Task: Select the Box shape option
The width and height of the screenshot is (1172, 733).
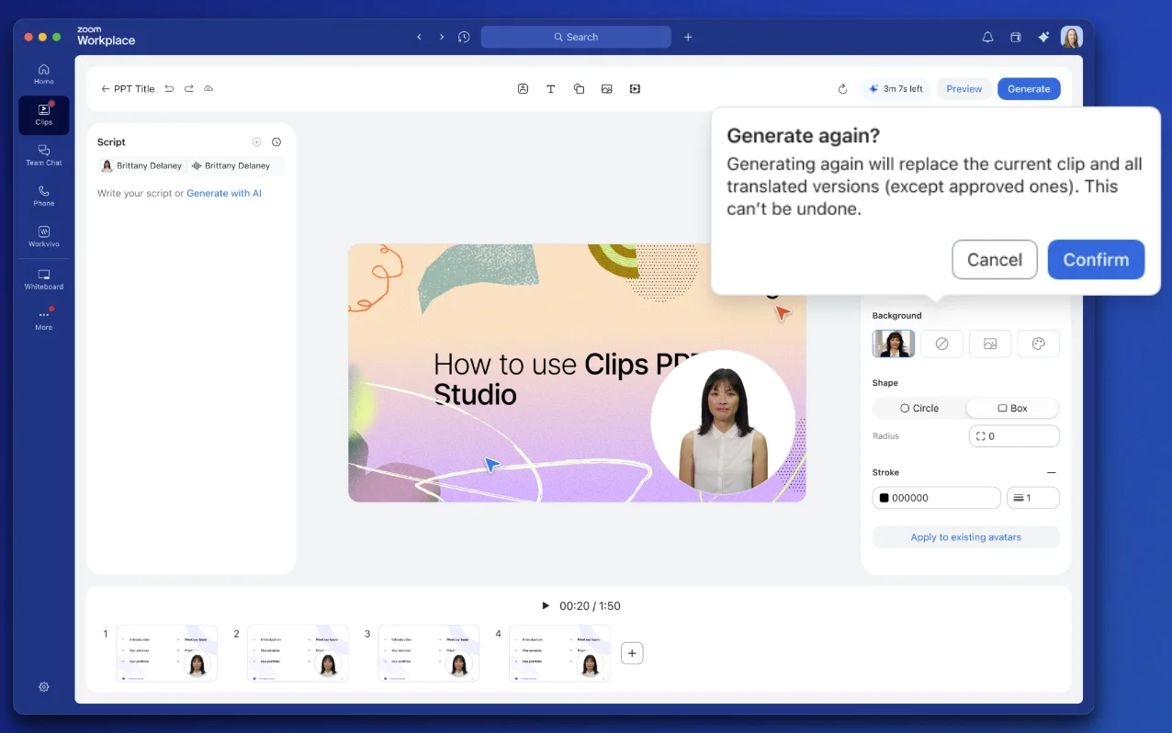Action: point(1012,408)
